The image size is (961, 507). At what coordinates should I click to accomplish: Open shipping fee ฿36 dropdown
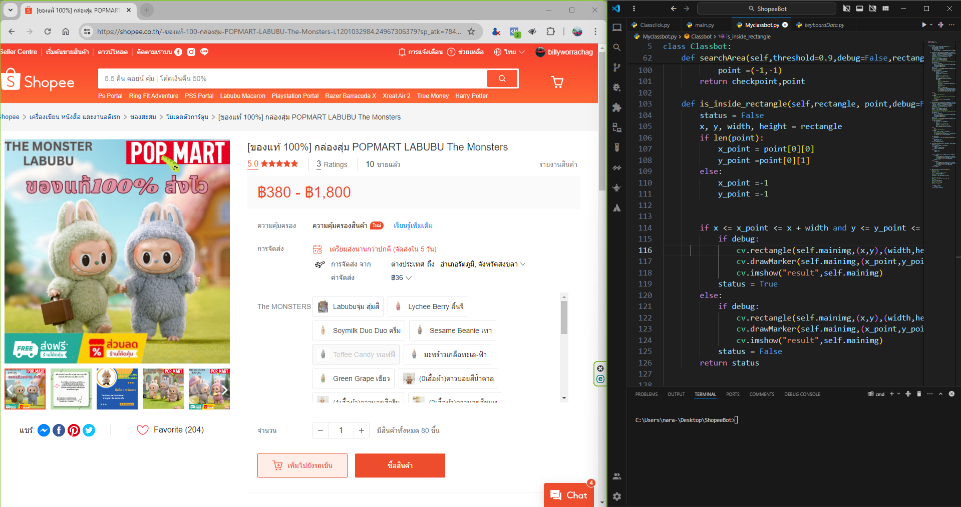coord(401,277)
